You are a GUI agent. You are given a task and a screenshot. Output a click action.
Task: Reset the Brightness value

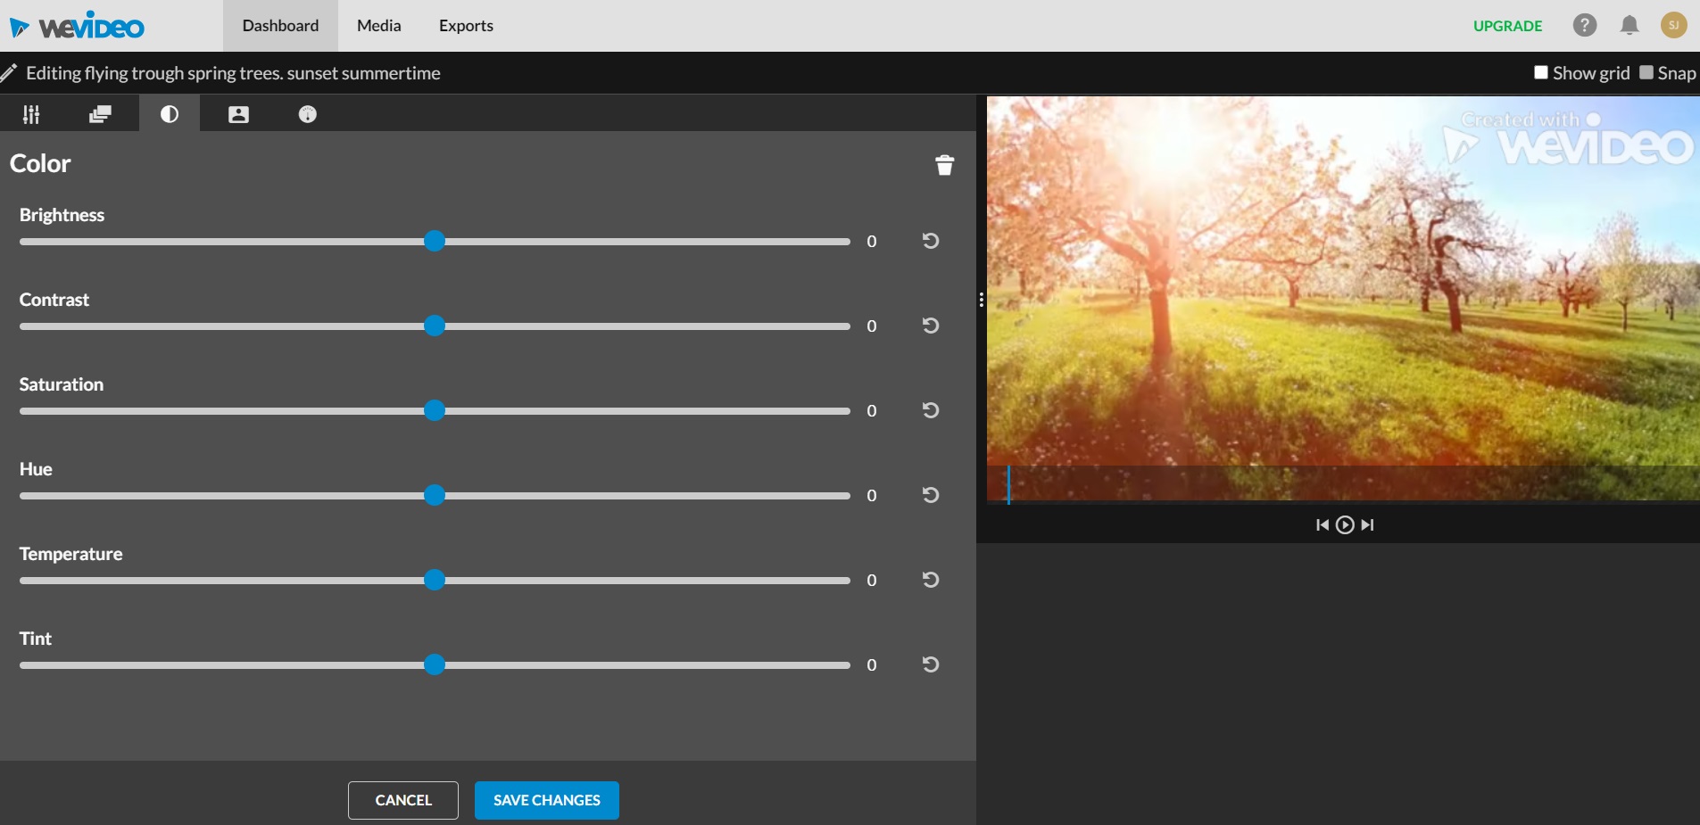point(931,241)
